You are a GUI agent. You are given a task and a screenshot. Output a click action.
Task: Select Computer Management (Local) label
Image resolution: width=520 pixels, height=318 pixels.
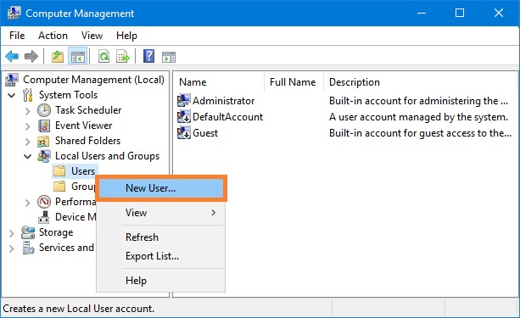93,80
